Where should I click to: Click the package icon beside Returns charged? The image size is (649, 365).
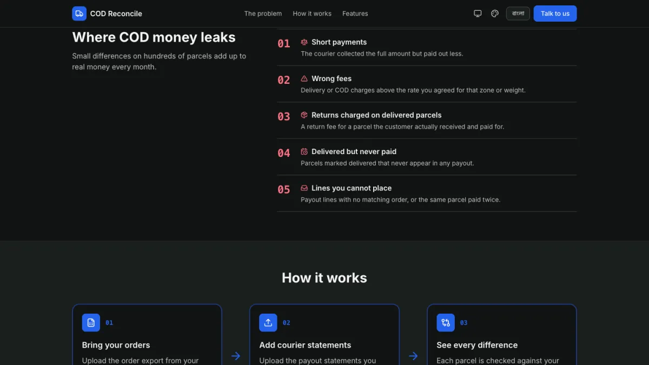[x=304, y=115]
